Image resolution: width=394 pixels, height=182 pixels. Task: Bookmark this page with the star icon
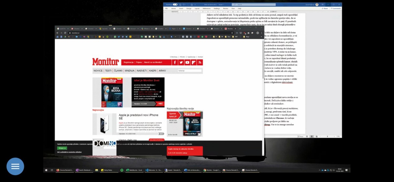click(232, 33)
